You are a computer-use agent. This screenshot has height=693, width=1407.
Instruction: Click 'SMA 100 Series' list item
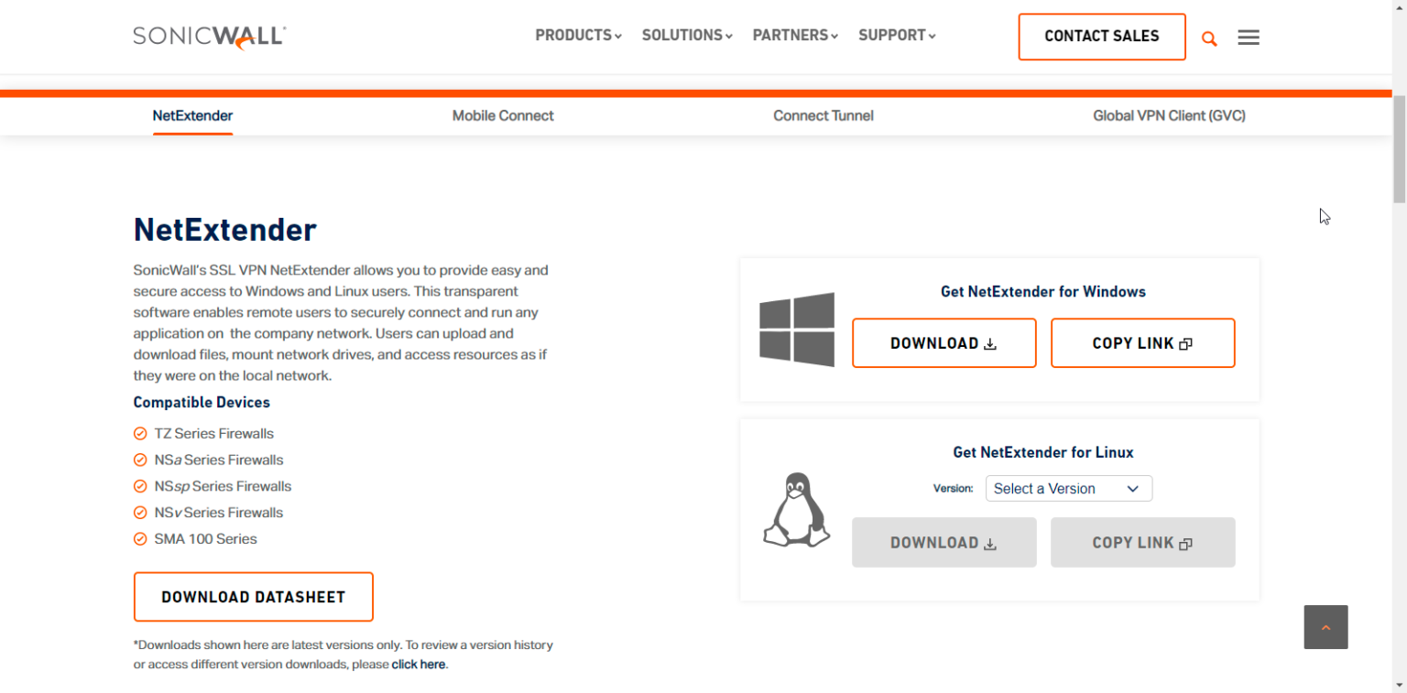coord(205,538)
